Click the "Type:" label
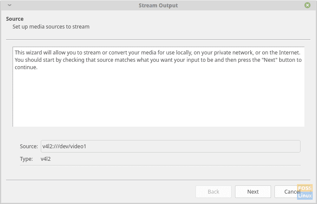 (x=26, y=159)
